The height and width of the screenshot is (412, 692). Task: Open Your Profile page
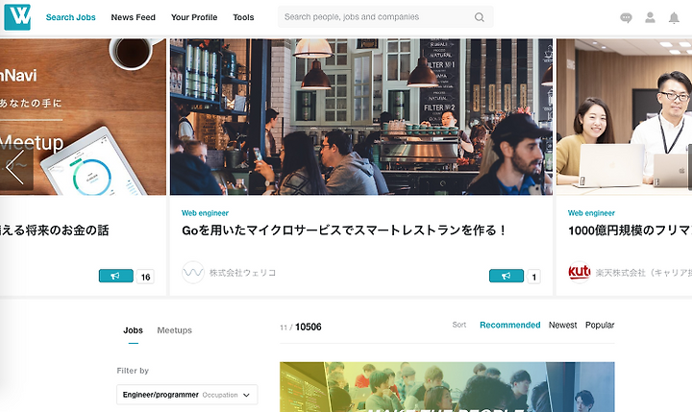click(194, 17)
